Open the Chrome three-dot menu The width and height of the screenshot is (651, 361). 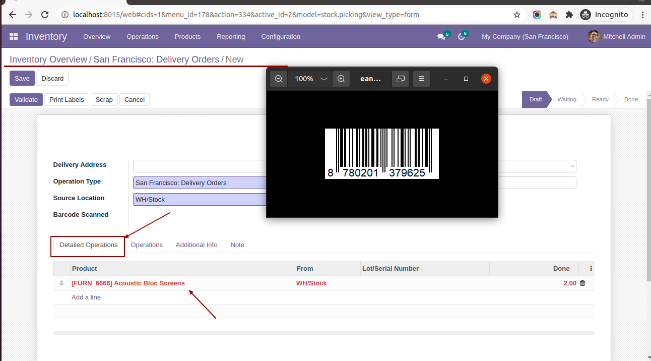point(642,15)
